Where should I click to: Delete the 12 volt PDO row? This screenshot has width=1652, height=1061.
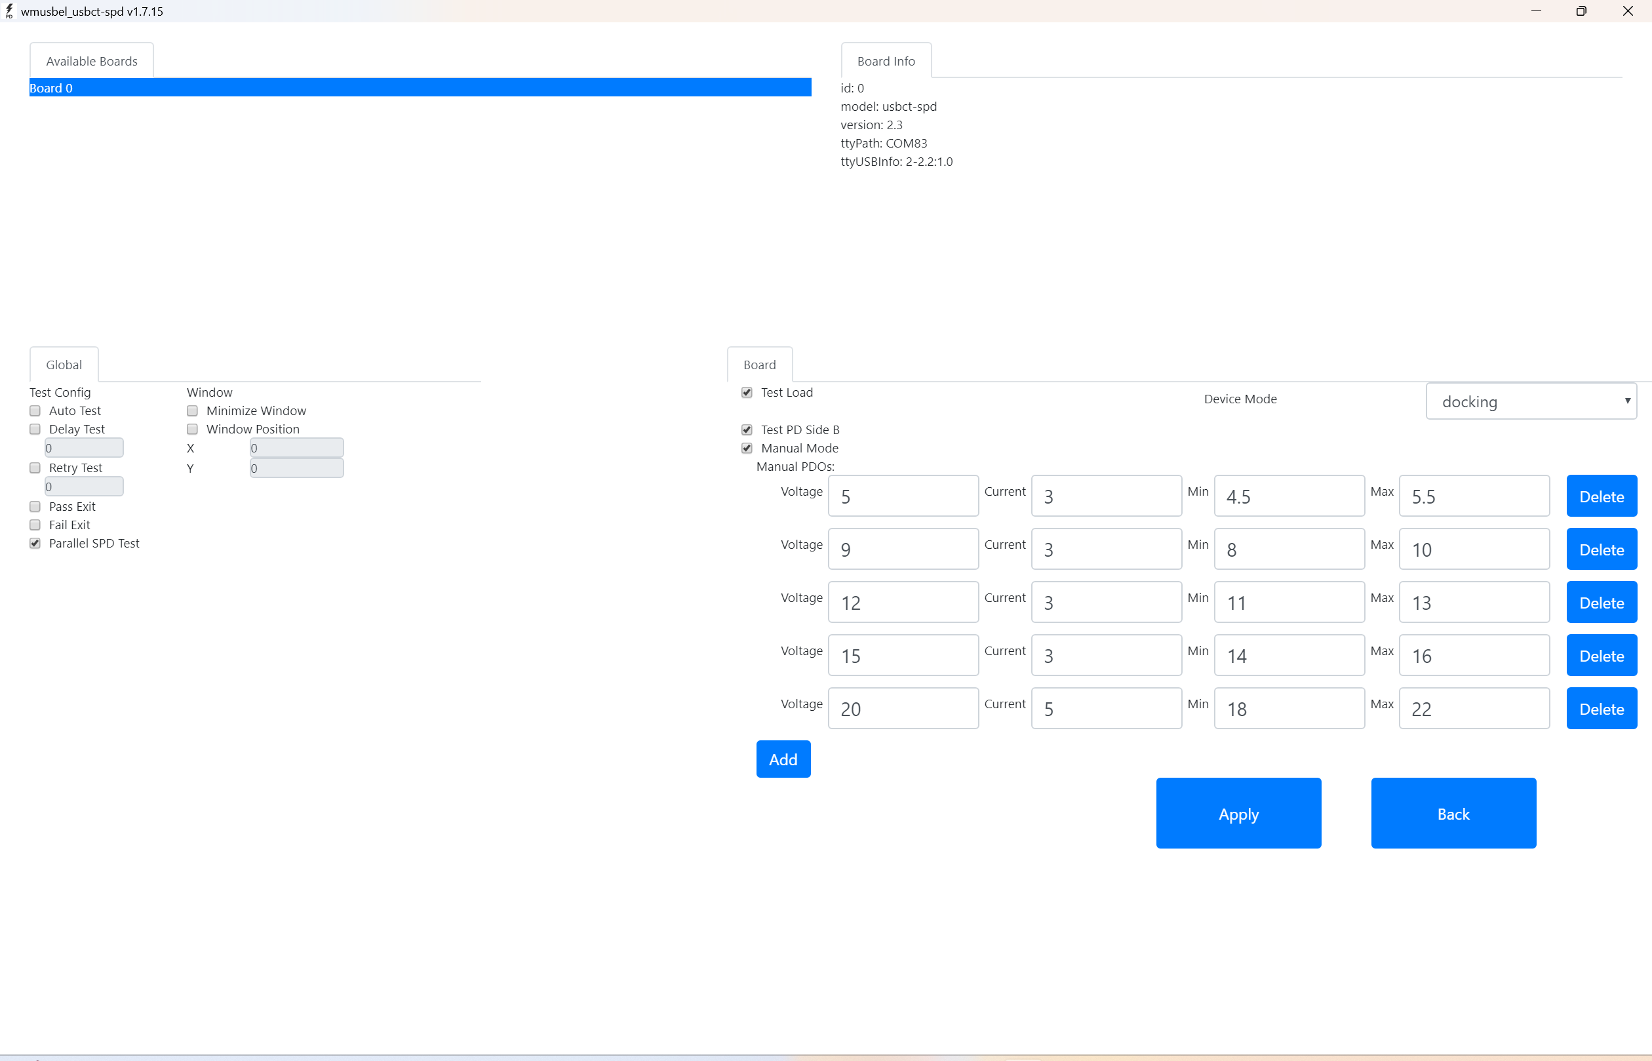pyautogui.click(x=1601, y=602)
